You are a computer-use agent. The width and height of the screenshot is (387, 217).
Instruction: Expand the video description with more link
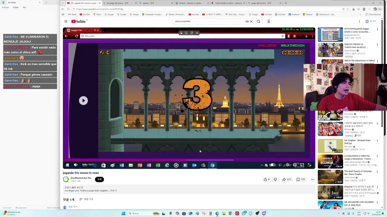[x=113, y=191]
